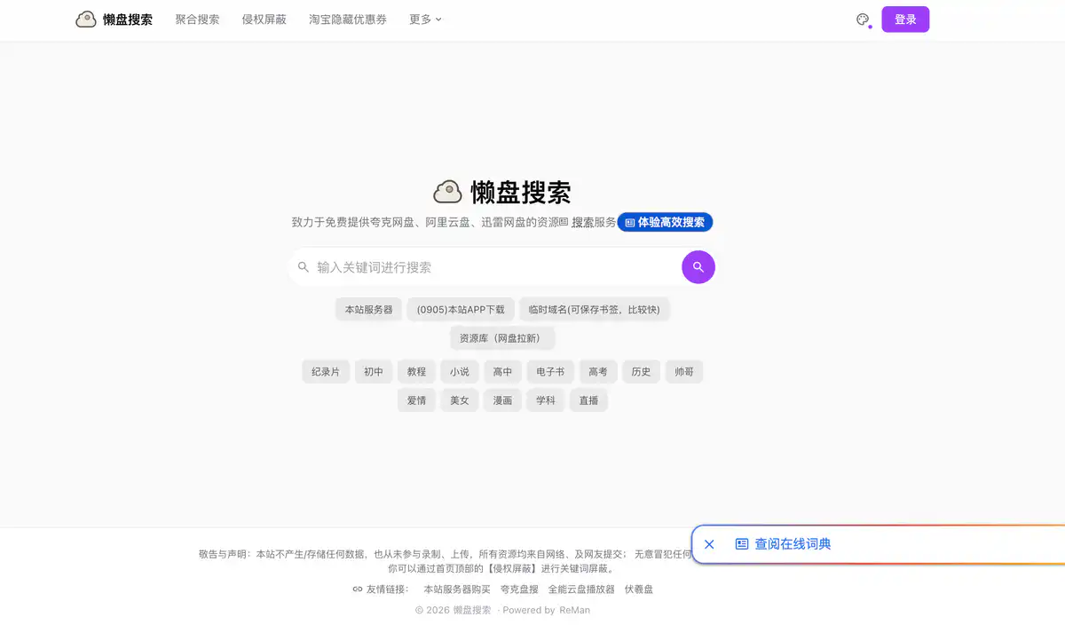Click the large cloud logo above search box
This screenshot has height=625, width=1065.
coord(448,192)
